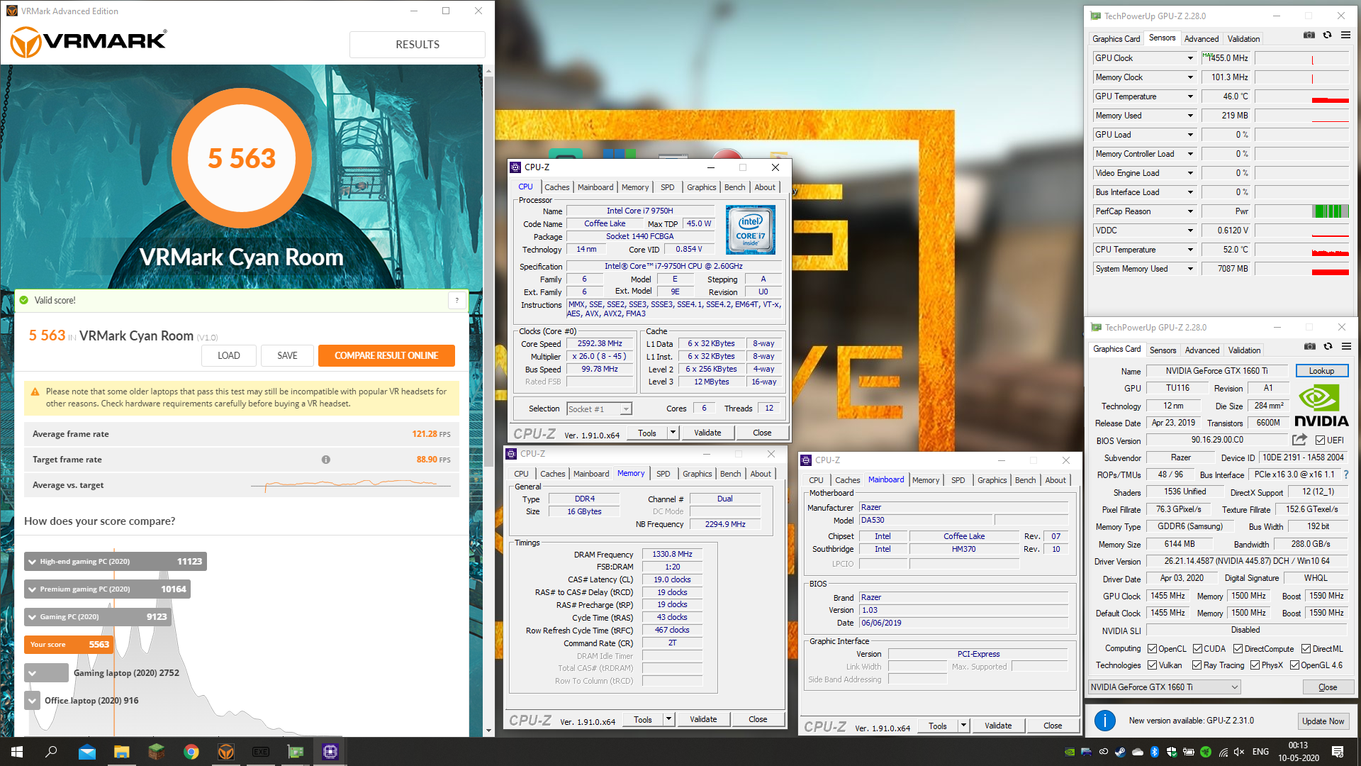Open SPD tab in the CPU-Z Memory window
The height and width of the screenshot is (766, 1361).
click(x=663, y=474)
